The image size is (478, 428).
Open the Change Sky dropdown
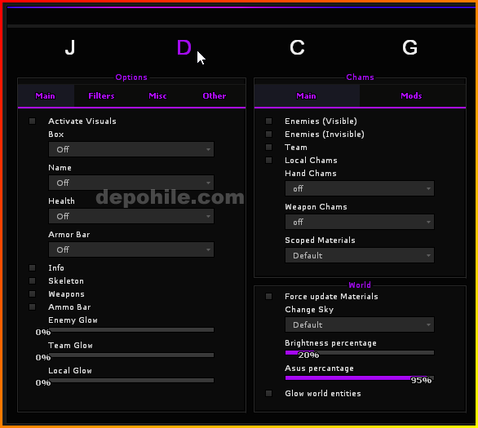(x=360, y=324)
